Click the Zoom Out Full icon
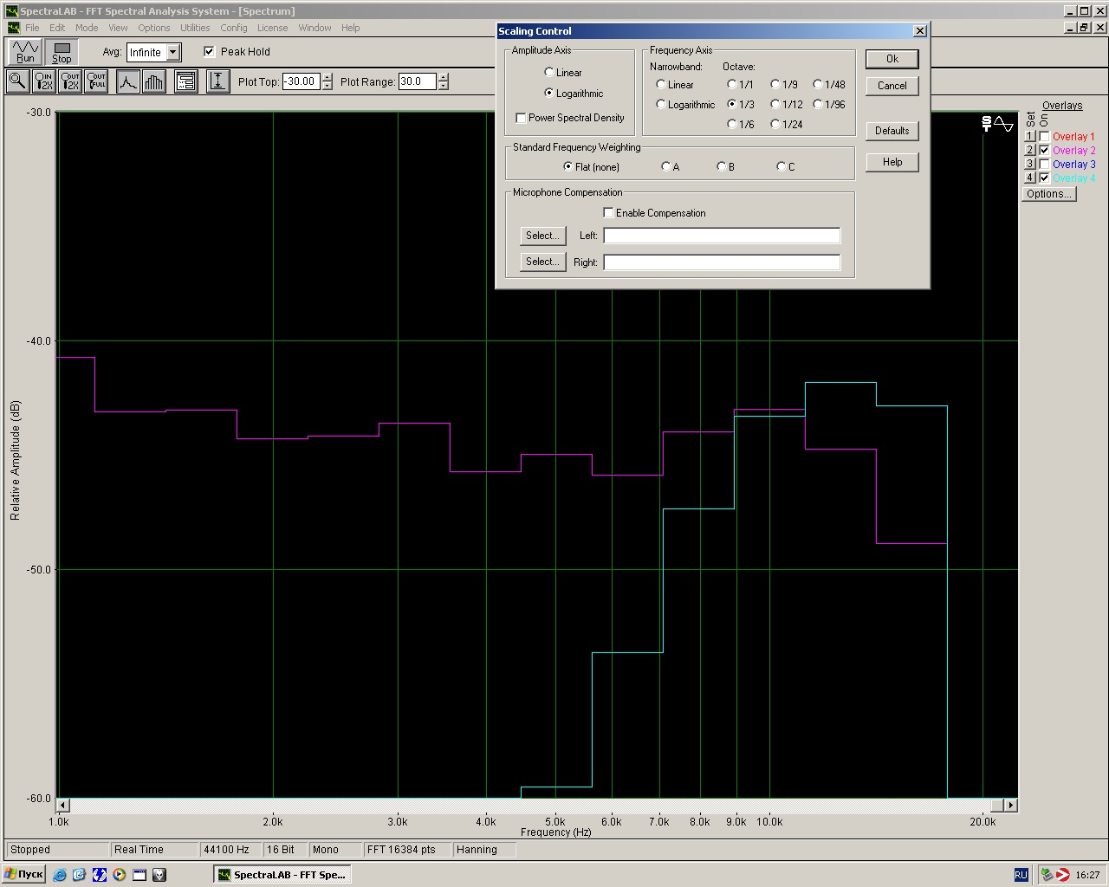The image size is (1109, 887). [96, 81]
